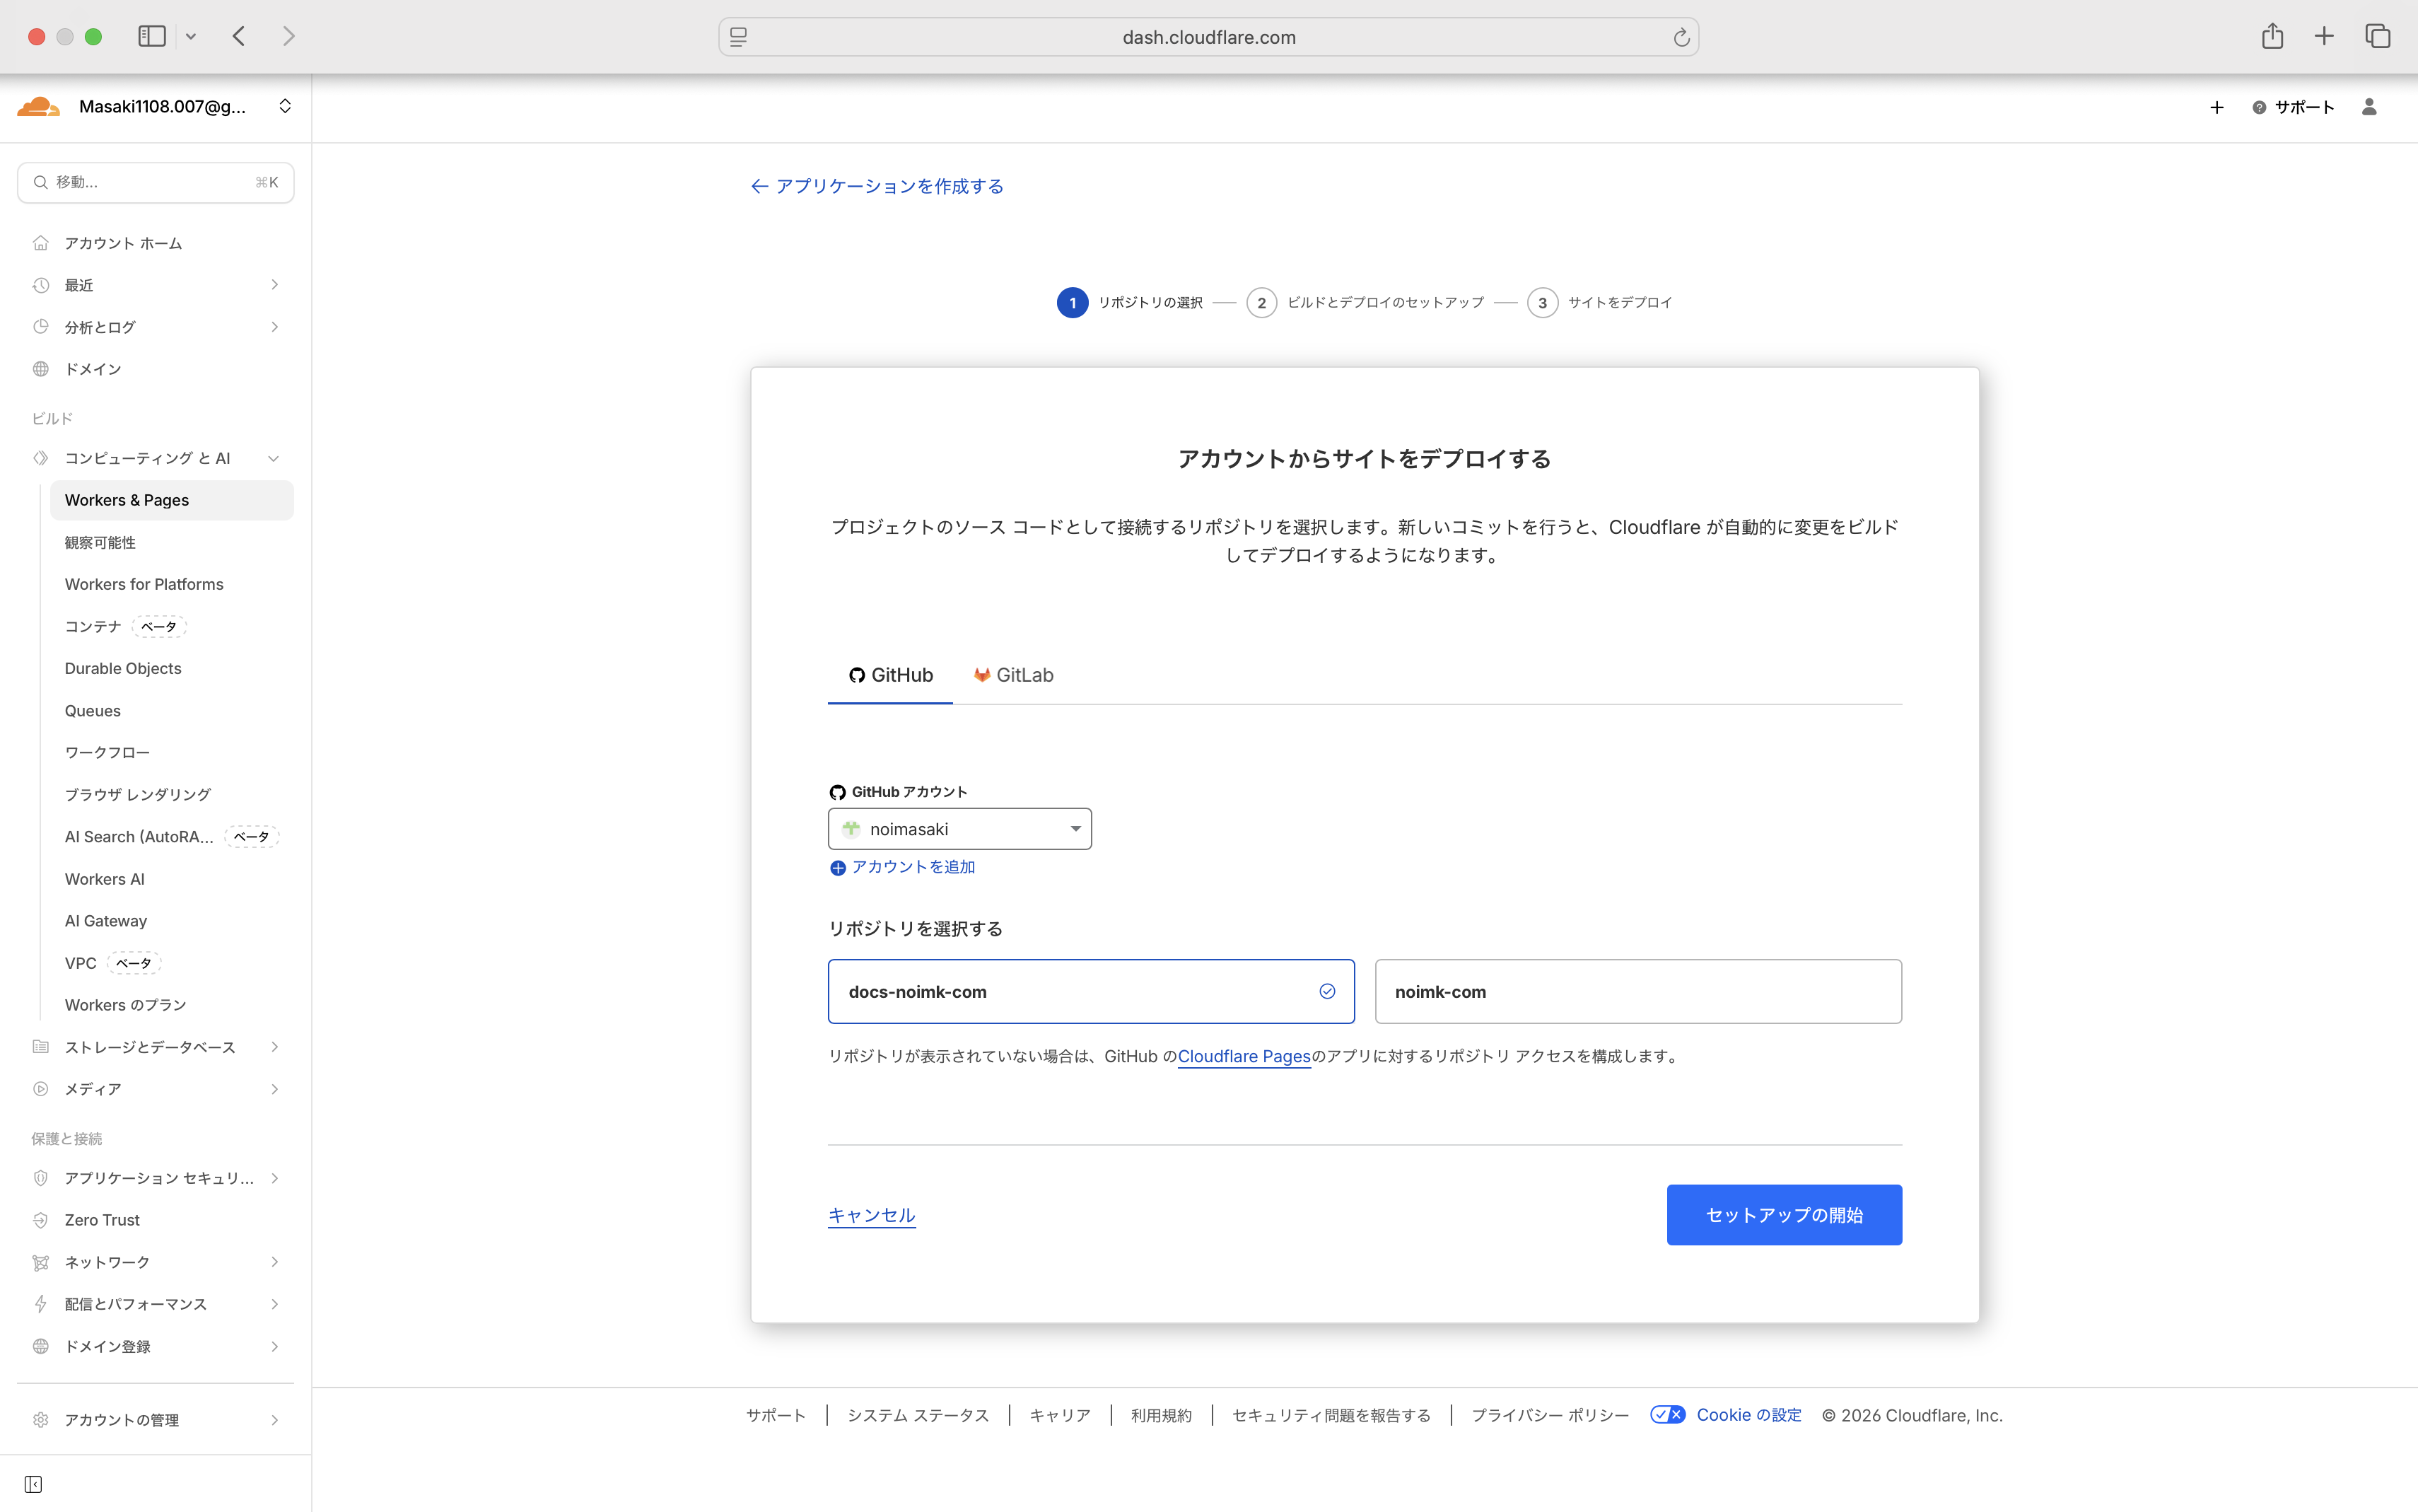Click Safari reload page icon
Image resolution: width=2418 pixels, height=1512 pixels.
coord(1681,37)
